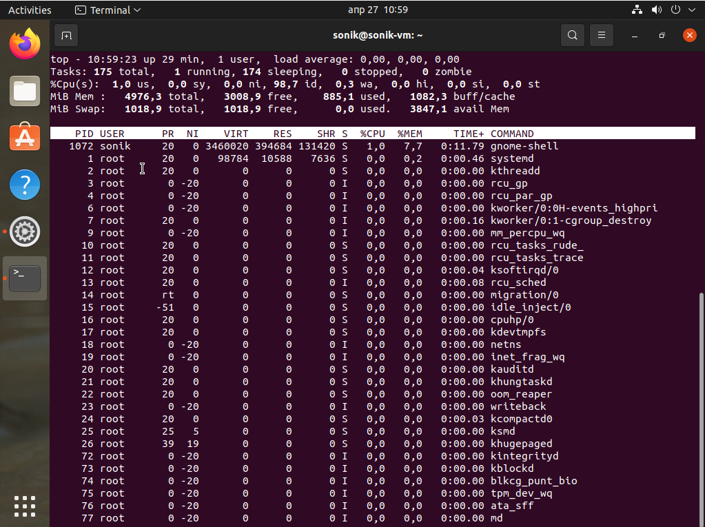This screenshot has width=705, height=527.
Task: Click the volume icon in top bar
Action: tap(656, 10)
